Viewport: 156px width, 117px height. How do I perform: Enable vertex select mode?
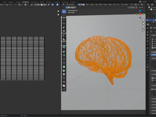click(x=79, y=5)
